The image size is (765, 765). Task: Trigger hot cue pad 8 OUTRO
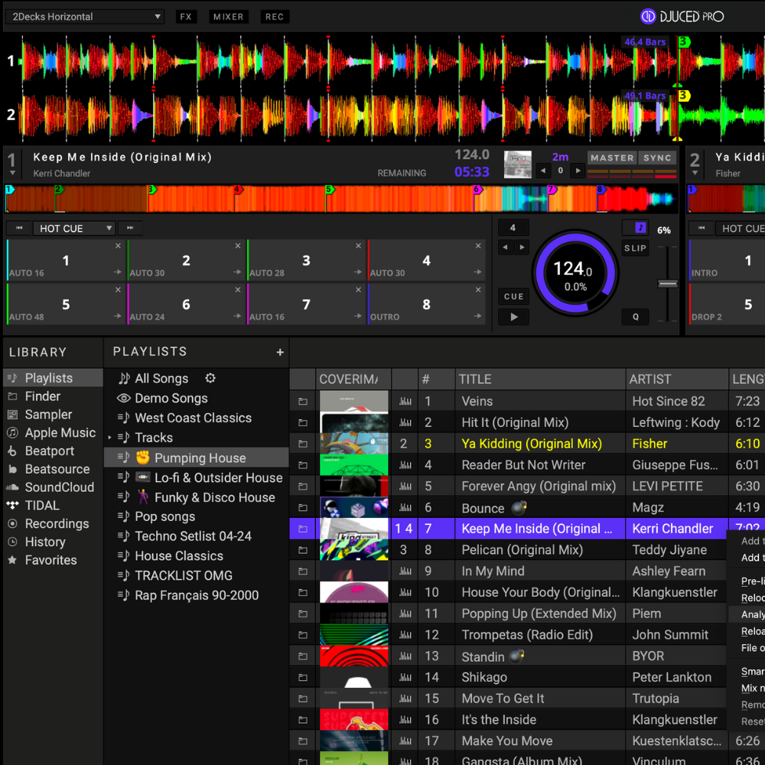coord(426,304)
